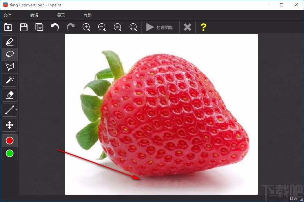This screenshot has height=202, width=304.
Task: Maximize the Inpaint window
Action: click(282, 5)
